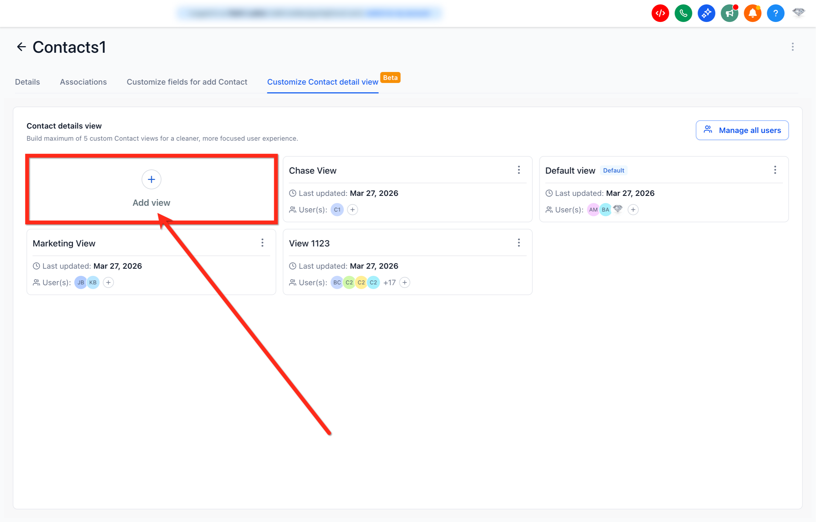The width and height of the screenshot is (816, 522).
Task: Select Customize Contact detail view tab
Action: point(323,82)
